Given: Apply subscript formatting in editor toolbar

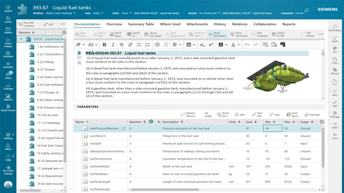Looking at the screenshot, I should [202, 45].
